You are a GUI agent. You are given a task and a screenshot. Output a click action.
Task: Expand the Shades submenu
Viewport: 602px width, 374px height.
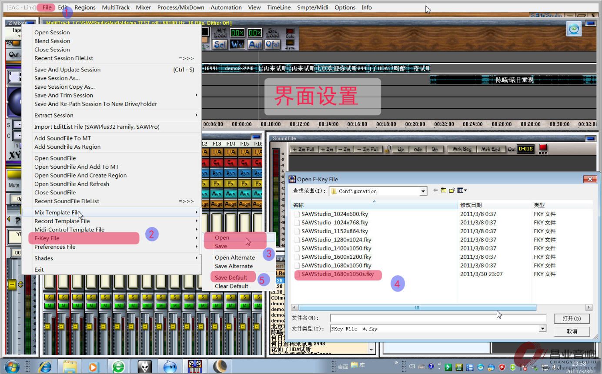tap(112, 258)
